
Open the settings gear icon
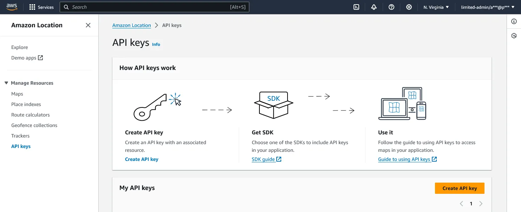click(409, 7)
